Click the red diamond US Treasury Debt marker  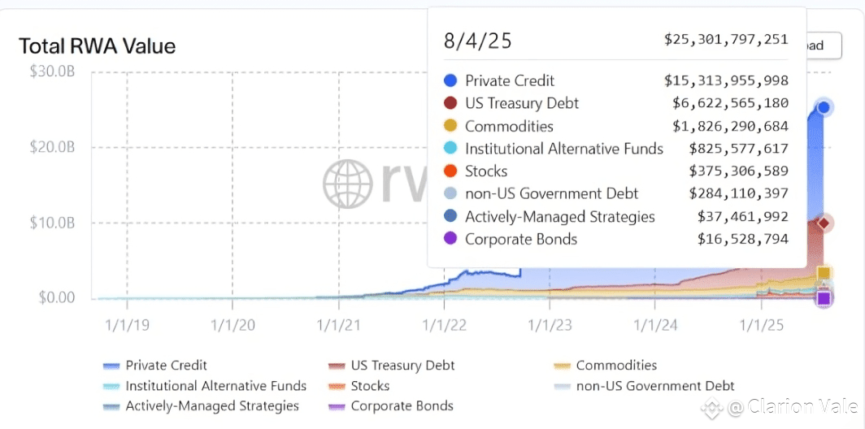[824, 223]
